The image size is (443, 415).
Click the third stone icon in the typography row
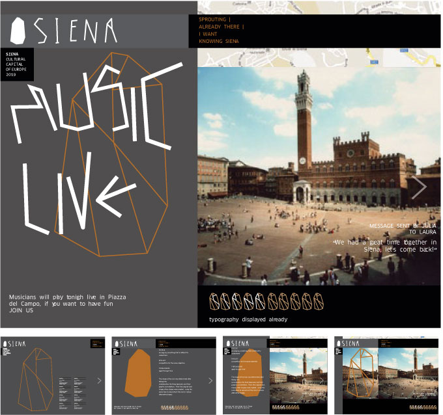click(x=238, y=301)
